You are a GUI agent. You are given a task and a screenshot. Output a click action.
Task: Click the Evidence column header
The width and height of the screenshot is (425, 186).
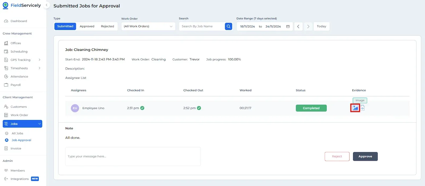359,90
